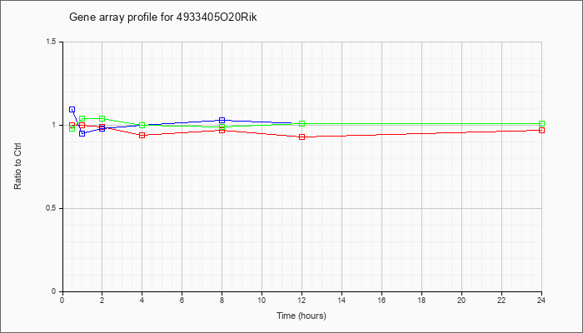Select the 0.5 tick label on y-axis

(x=52, y=208)
